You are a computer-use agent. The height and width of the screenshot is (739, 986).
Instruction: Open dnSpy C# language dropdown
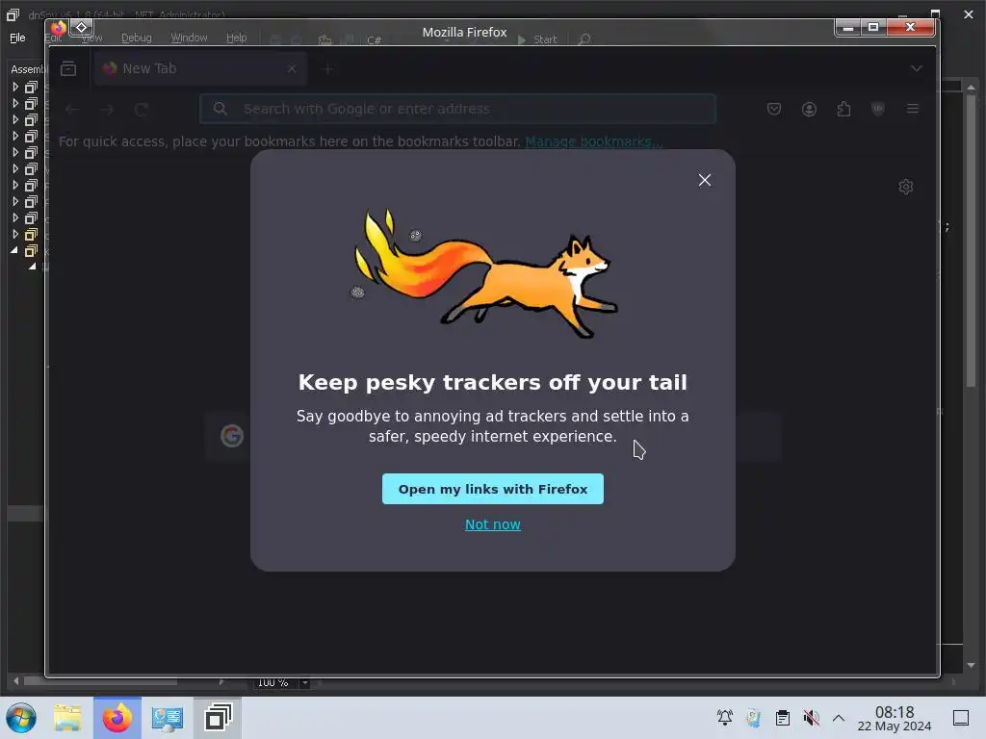pos(375,40)
